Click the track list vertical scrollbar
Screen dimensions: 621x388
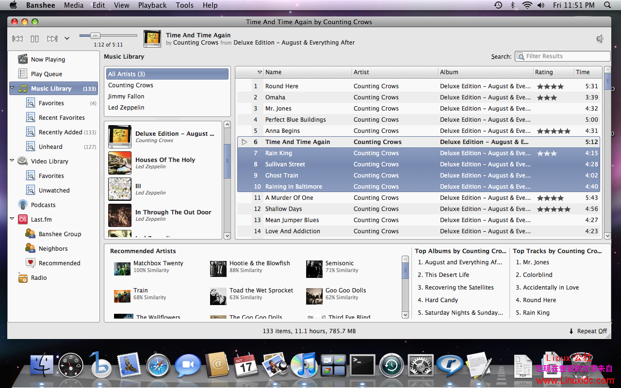tap(607, 153)
